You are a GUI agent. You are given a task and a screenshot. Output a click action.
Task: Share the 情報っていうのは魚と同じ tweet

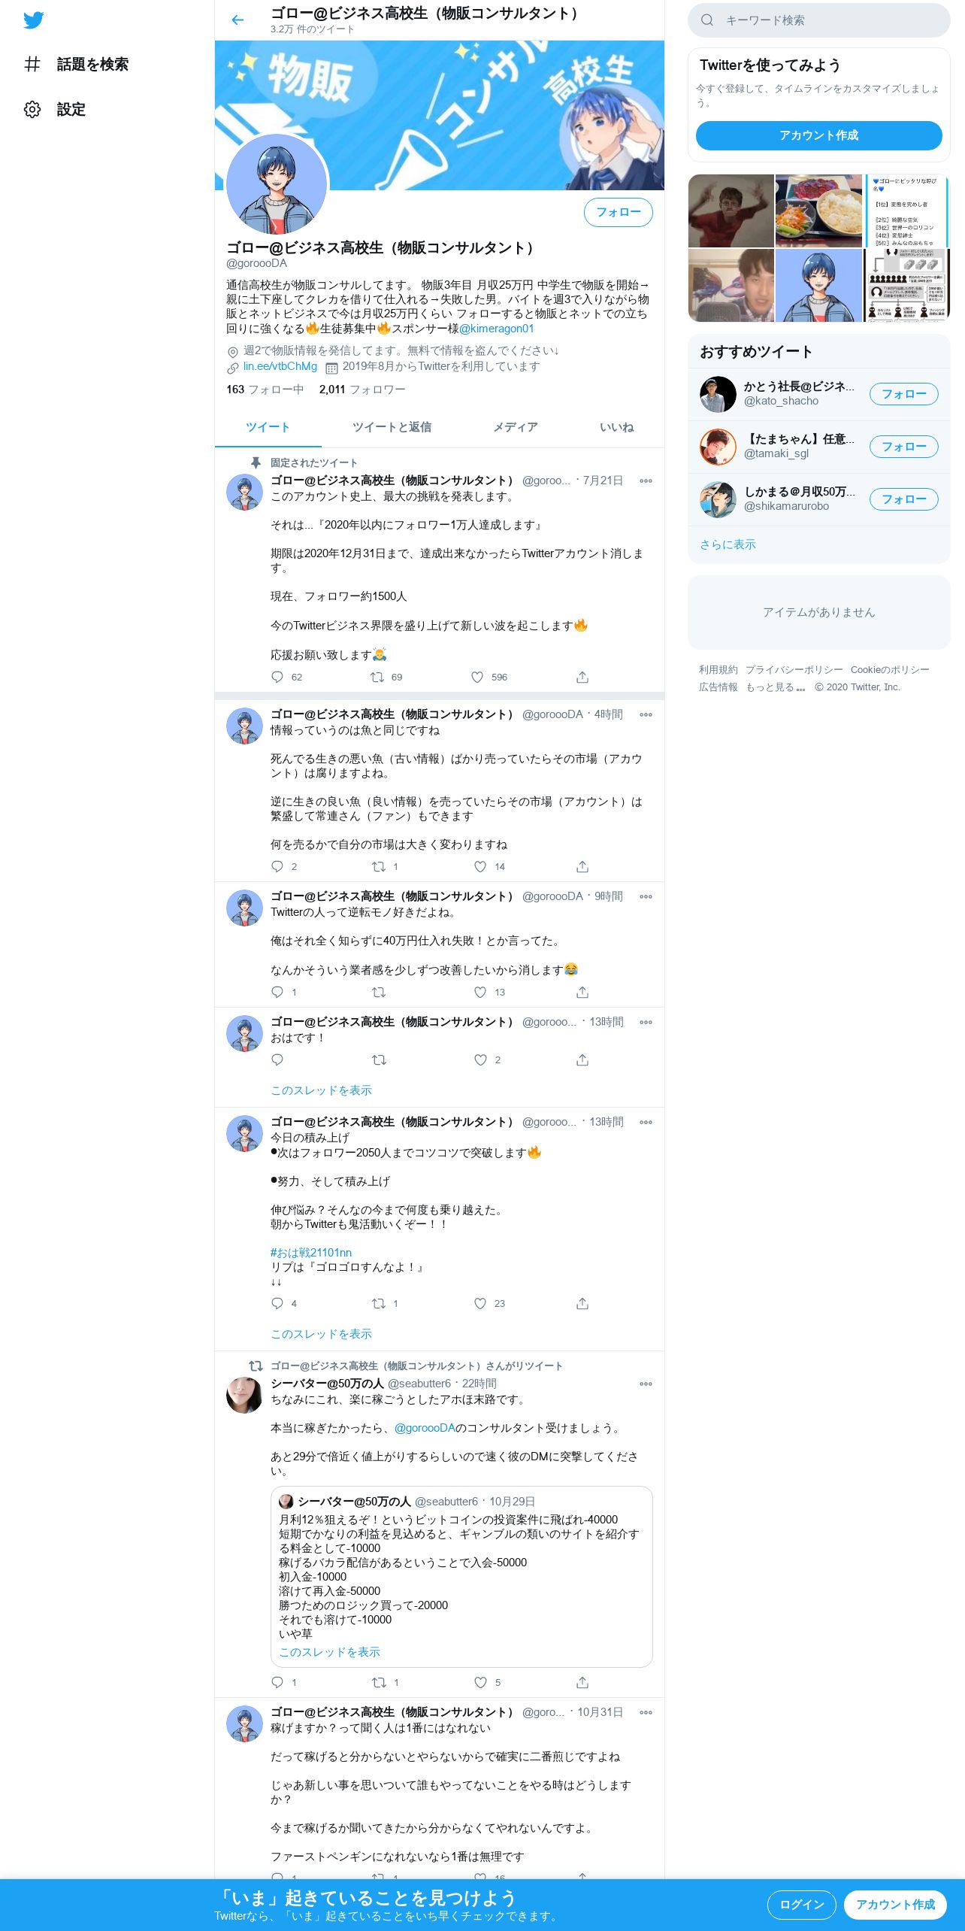pyautogui.click(x=582, y=866)
